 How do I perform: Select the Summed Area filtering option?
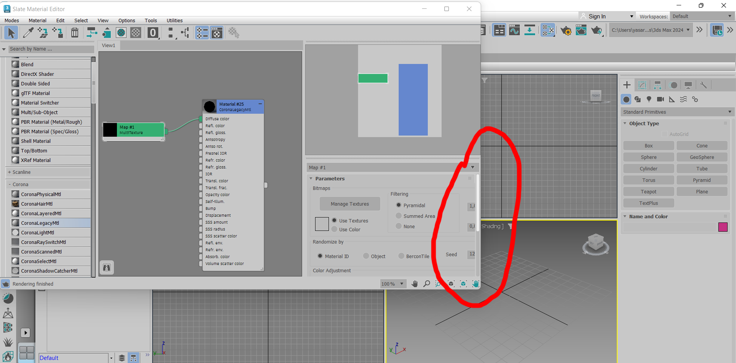click(x=399, y=216)
